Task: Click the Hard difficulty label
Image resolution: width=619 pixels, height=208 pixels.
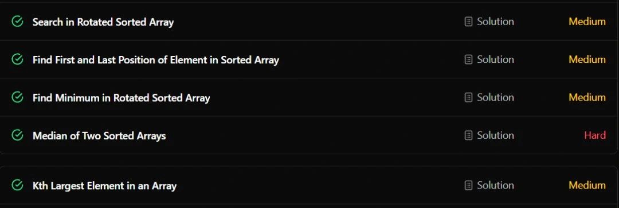Action: 595,135
